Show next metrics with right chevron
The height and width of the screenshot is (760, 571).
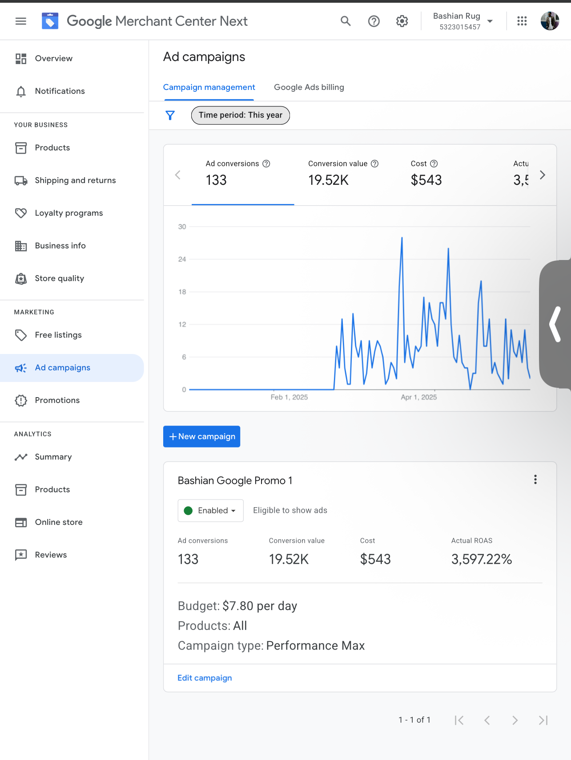(x=542, y=175)
